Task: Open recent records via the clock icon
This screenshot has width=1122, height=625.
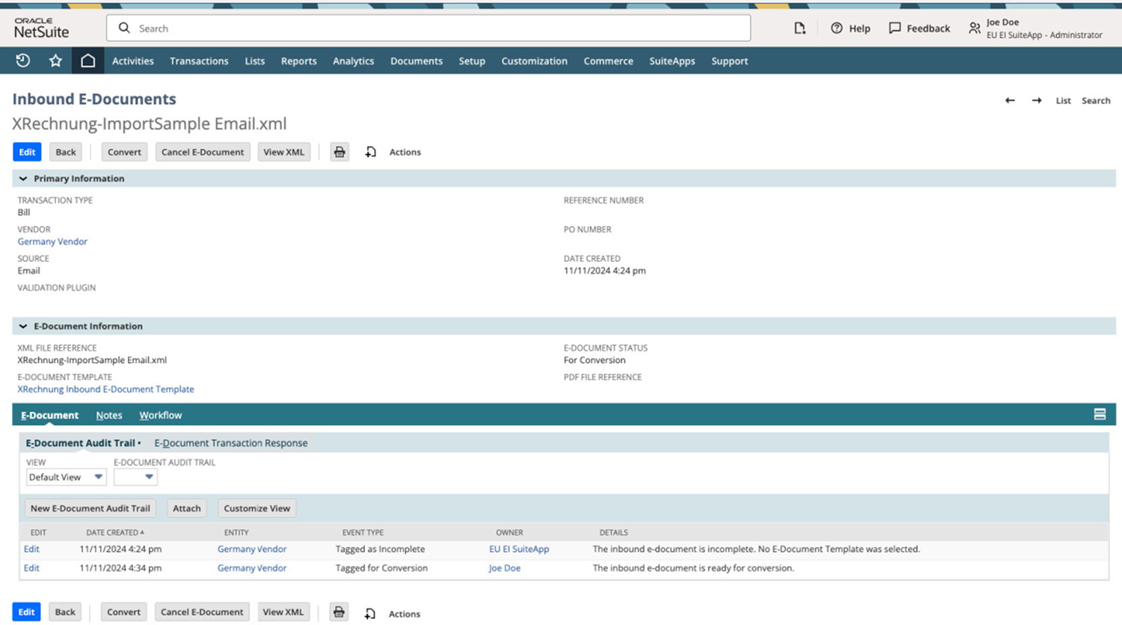Action: tap(22, 61)
